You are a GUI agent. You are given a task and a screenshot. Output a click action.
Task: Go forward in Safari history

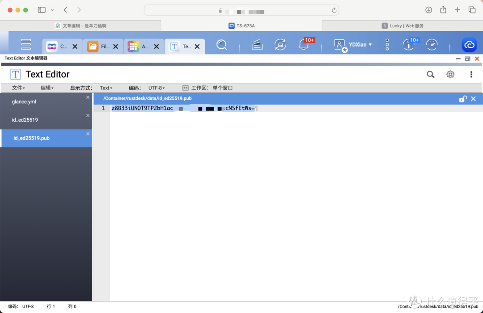pos(79,10)
